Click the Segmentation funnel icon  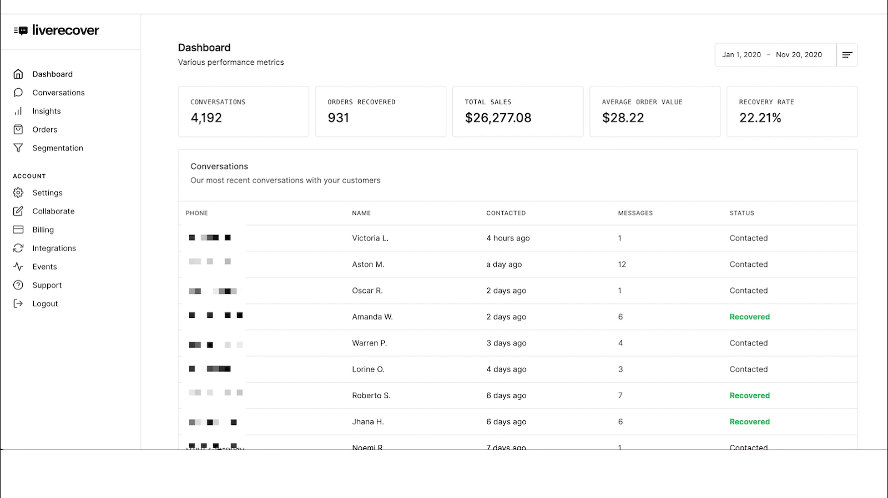pyautogui.click(x=18, y=148)
